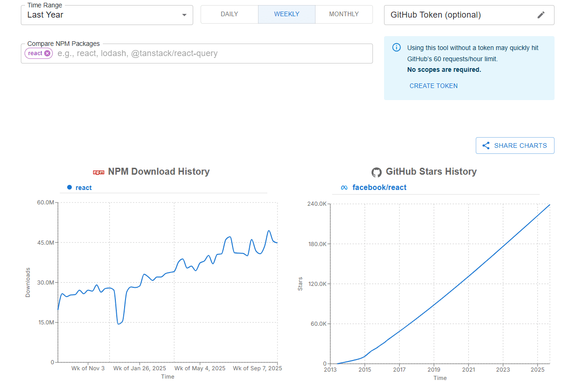580x386 pixels.
Task: Click the Wk of Jan 26, 2025 label
Action: [x=139, y=368]
